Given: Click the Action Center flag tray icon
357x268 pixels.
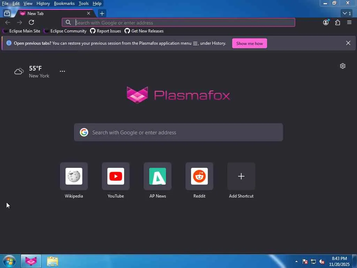Looking at the screenshot, I should coord(305,261).
